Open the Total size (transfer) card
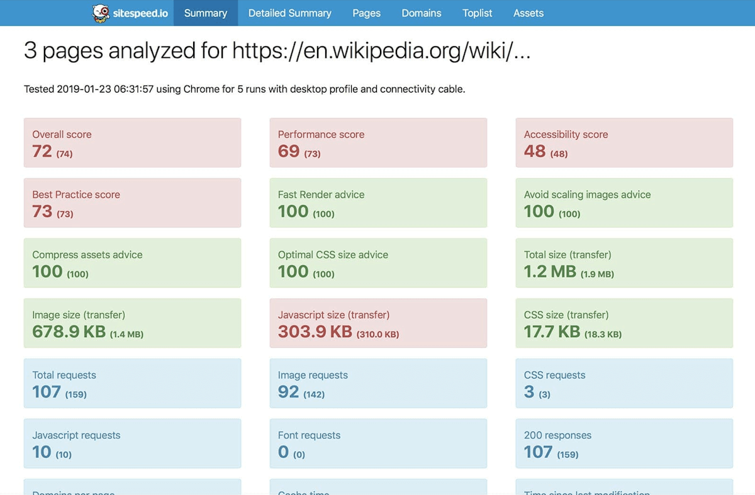The image size is (755, 495). click(x=624, y=263)
